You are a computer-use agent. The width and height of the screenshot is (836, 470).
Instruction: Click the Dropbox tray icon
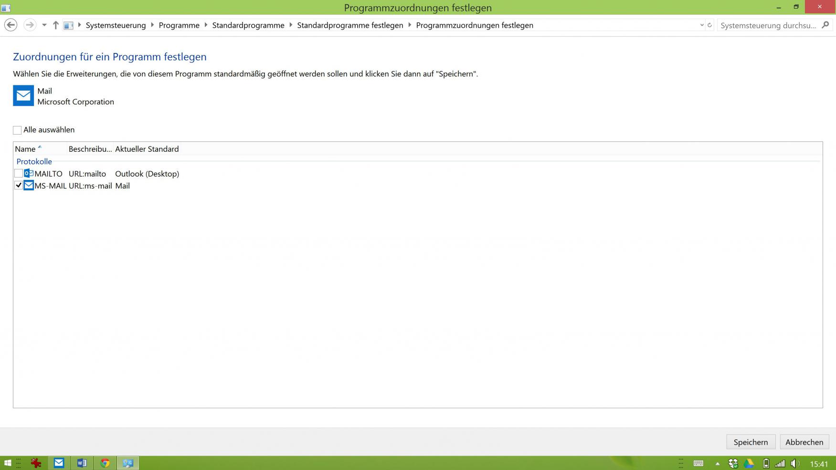(x=733, y=463)
